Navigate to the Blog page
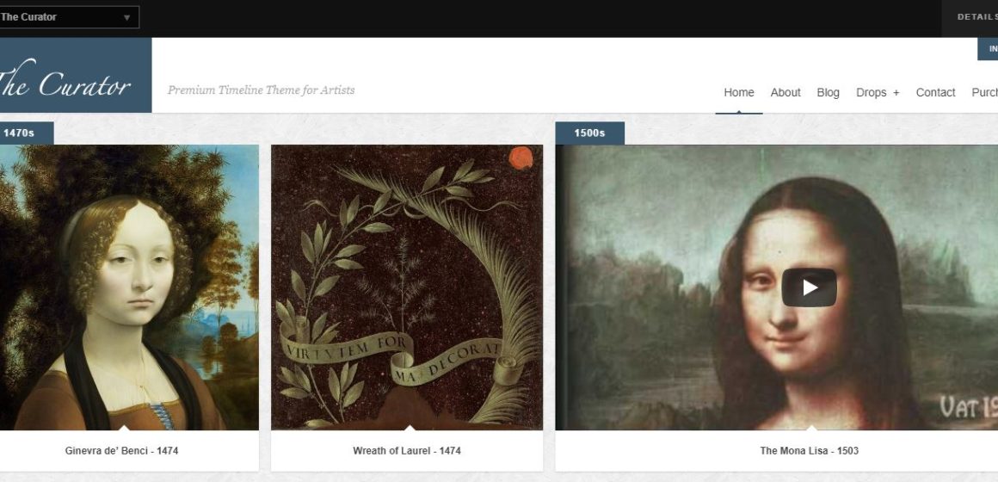Viewport: 998px width, 482px height. (x=828, y=92)
